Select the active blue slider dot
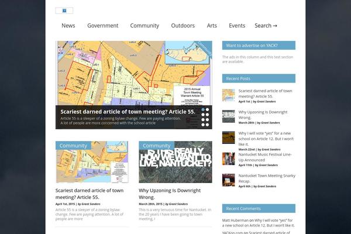 (203, 110)
